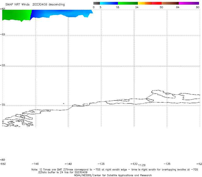Click the green wind swath region
This screenshot has width=202, height=177.
tap(16, 15)
